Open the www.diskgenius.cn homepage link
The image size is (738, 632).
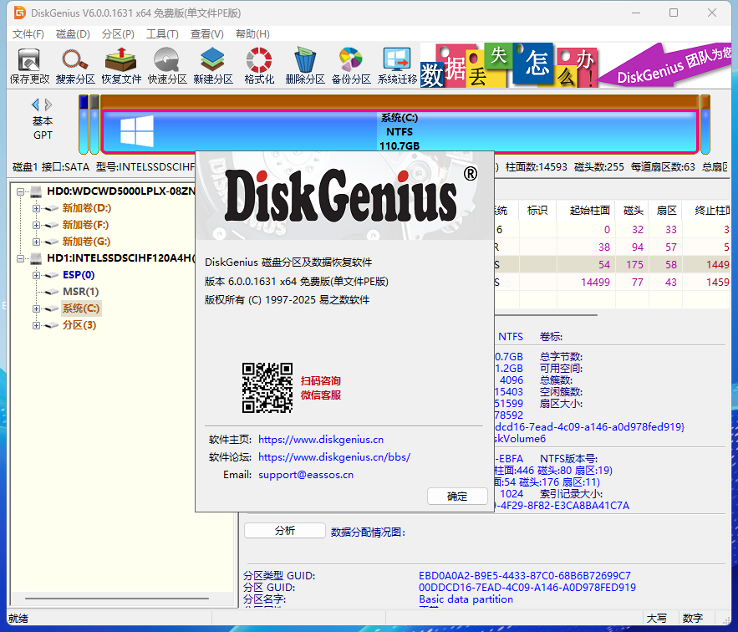[321, 440]
